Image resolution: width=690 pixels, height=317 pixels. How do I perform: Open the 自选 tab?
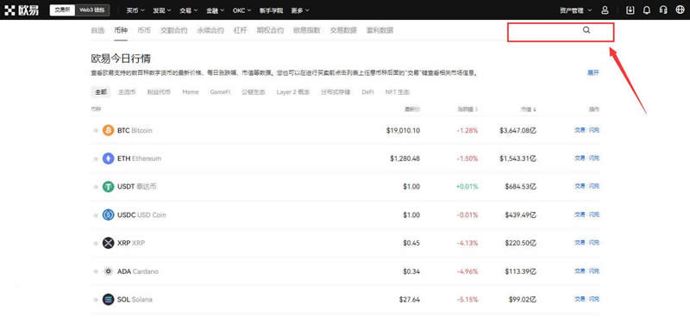[x=97, y=30]
